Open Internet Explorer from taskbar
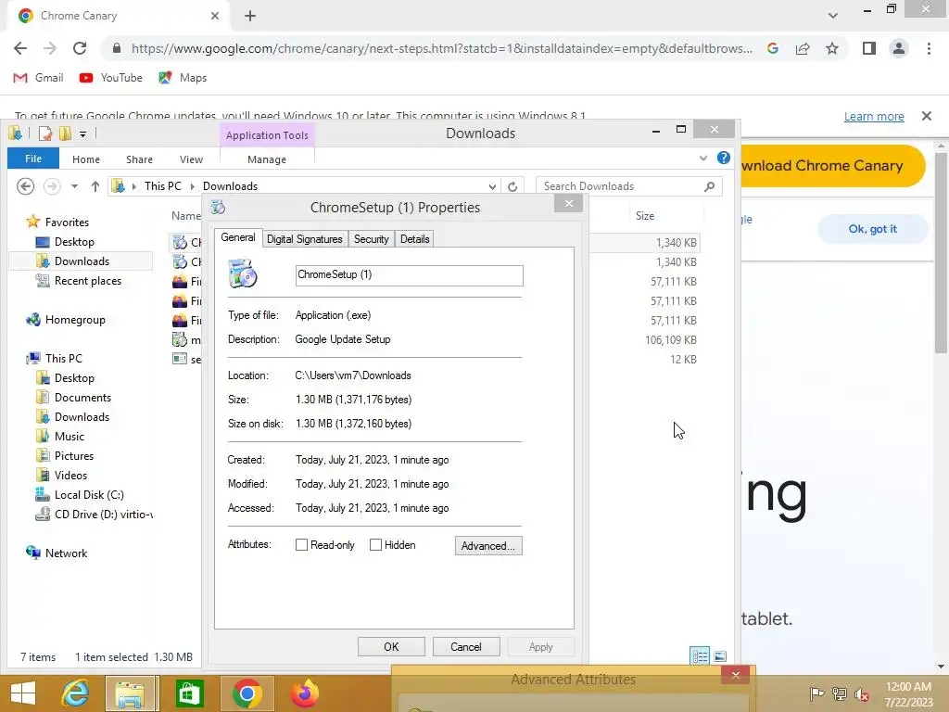Viewport: 949px width, 712px height. 76,693
